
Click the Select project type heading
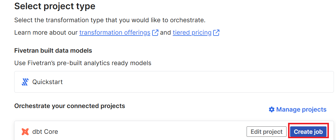coord(55,6)
